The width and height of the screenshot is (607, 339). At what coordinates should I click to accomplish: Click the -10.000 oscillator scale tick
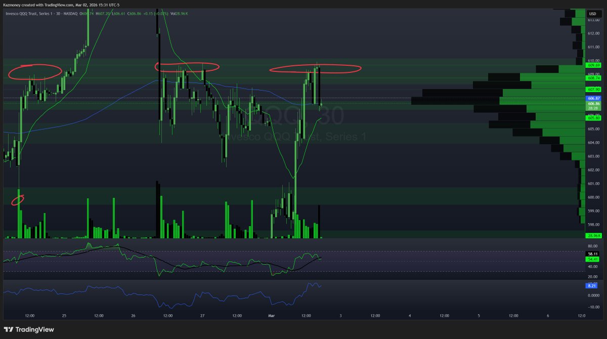594,307
